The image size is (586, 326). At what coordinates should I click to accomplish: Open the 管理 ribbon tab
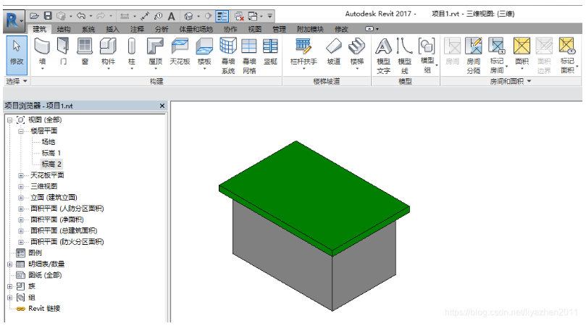coord(279,29)
